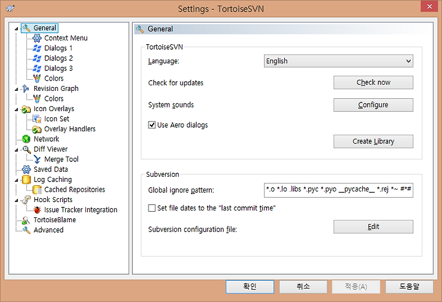Collapse the Diff Viewer tree node
This screenshot has width=442, height=302.
17,150
